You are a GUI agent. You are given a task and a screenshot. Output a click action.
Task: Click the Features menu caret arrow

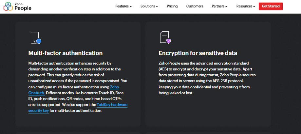[x=131, y=7]
